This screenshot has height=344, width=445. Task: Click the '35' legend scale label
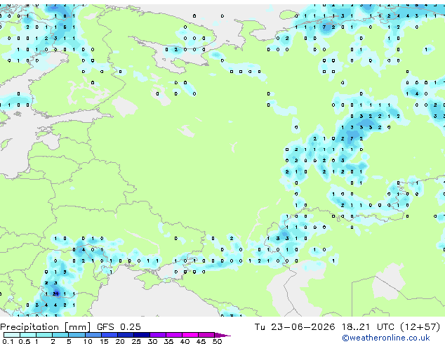click(x=169, y=341)
